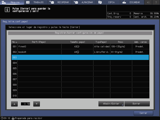Click the Cont.Orig. counter
The image size is (160, 120).
[119, 13]
